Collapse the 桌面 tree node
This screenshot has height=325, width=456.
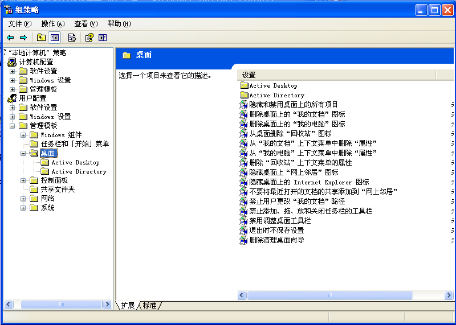(23, 153)
